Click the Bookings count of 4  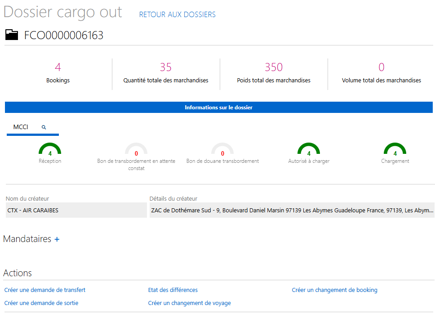(x=58, y=67)
